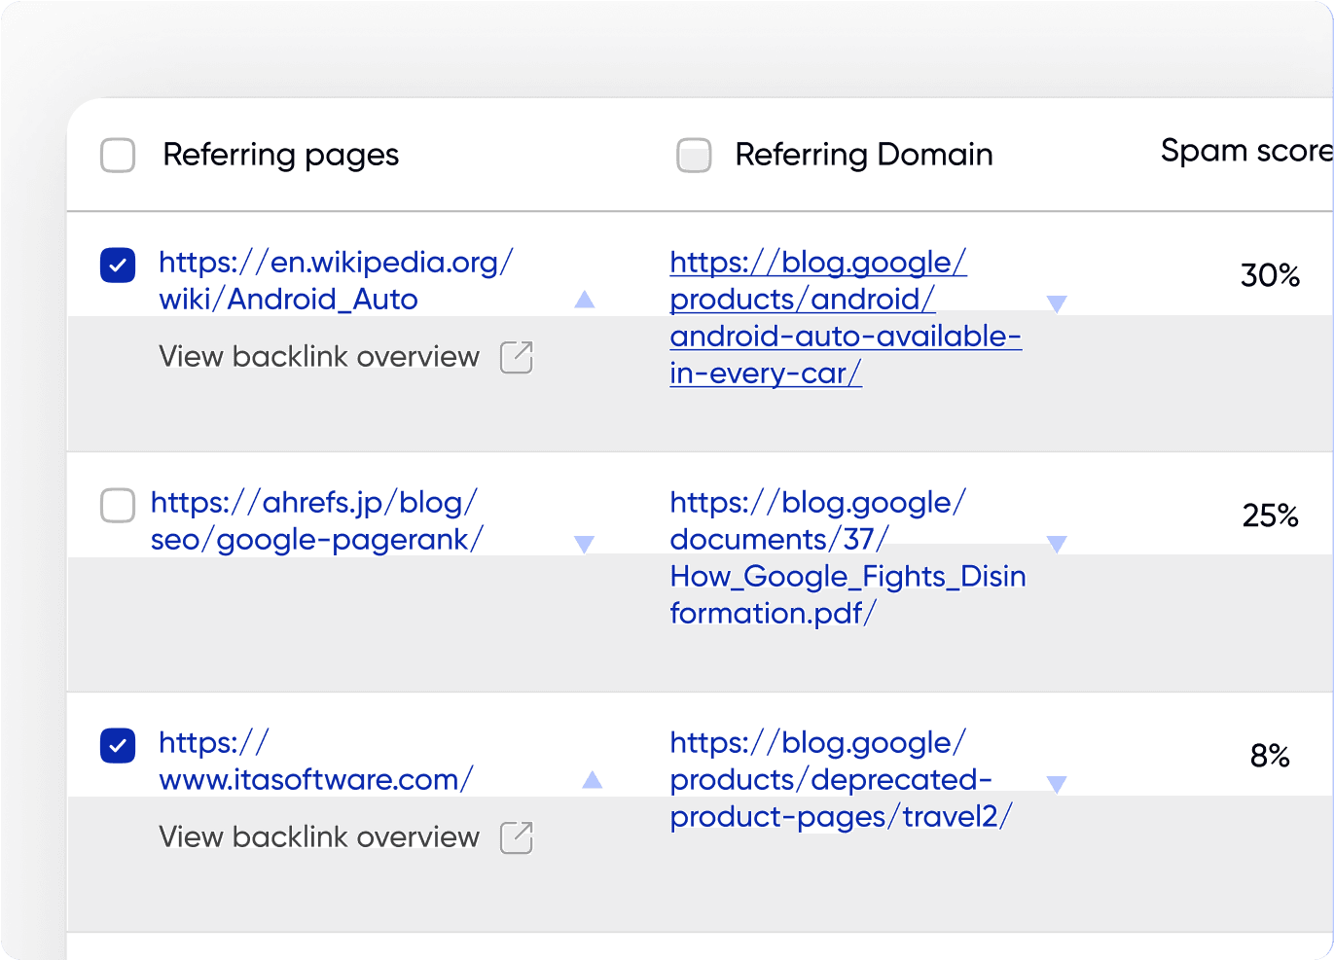Expand the How_Google_Fights_Disinformation domain dropdown

pyautogui.click(x=1057, y=544)
